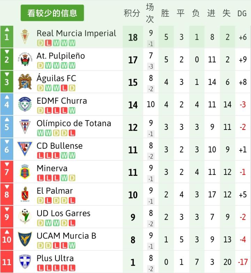Click rank 1 position indicator
Screen dimensions: 251x273
click(x=7, y=37)
